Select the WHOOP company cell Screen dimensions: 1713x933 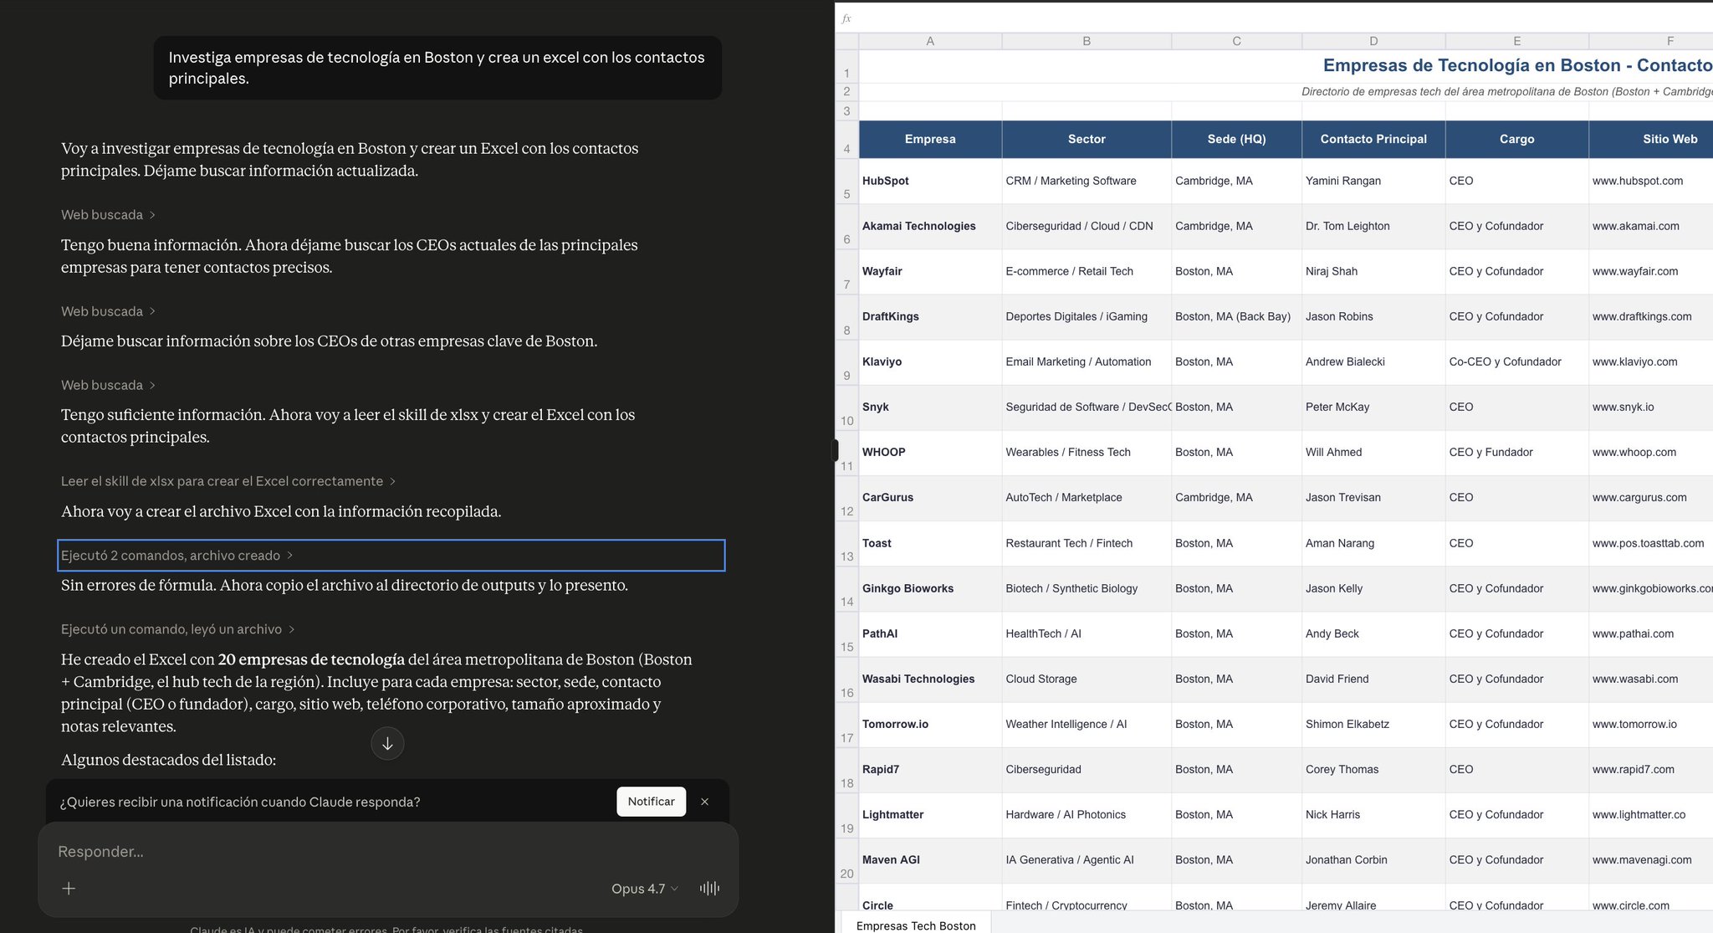(930, 452)
